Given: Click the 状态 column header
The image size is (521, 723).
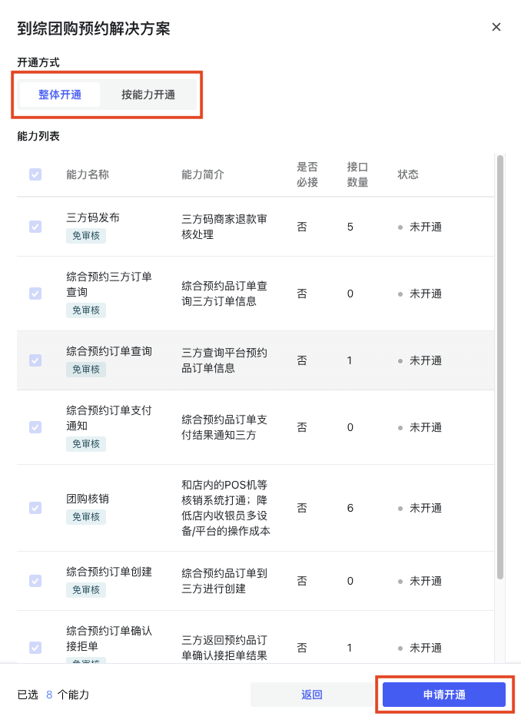Looking at the screenshot, I should pyautogui.click(x=408, y=174).
